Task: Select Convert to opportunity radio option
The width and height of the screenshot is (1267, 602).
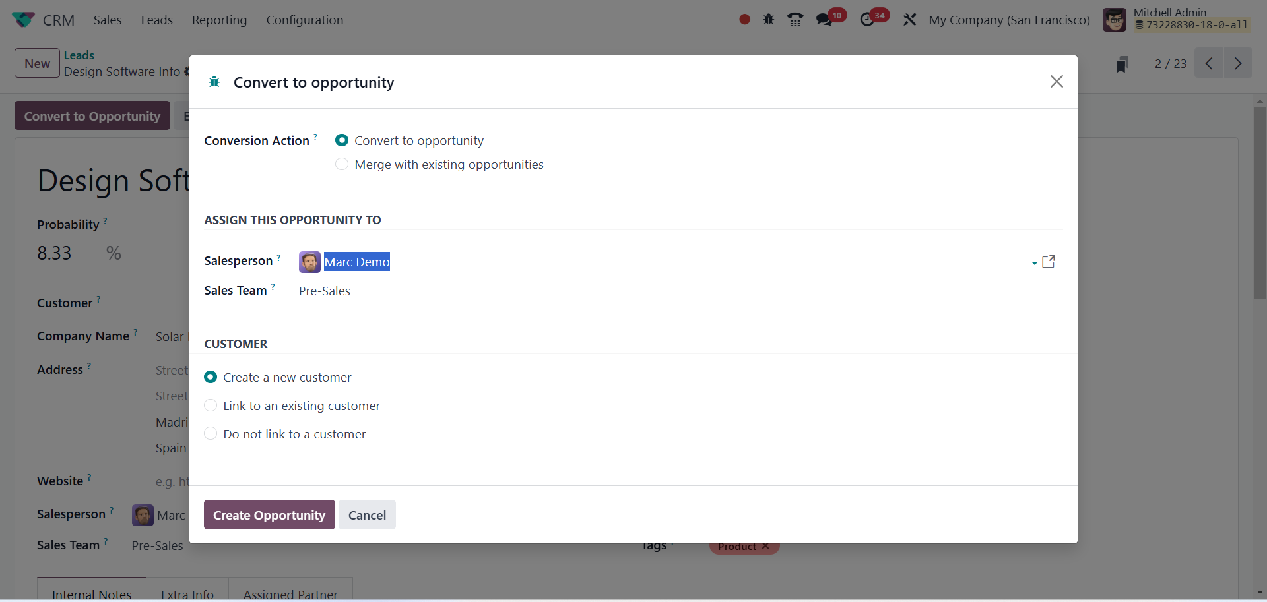Action: (x=342, y=140)
